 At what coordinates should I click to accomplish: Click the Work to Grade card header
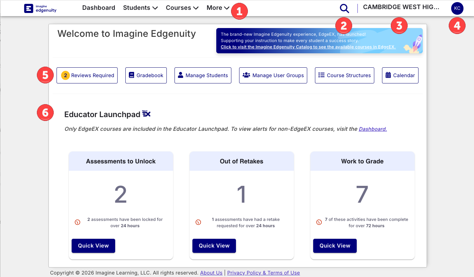pos(362,161)
